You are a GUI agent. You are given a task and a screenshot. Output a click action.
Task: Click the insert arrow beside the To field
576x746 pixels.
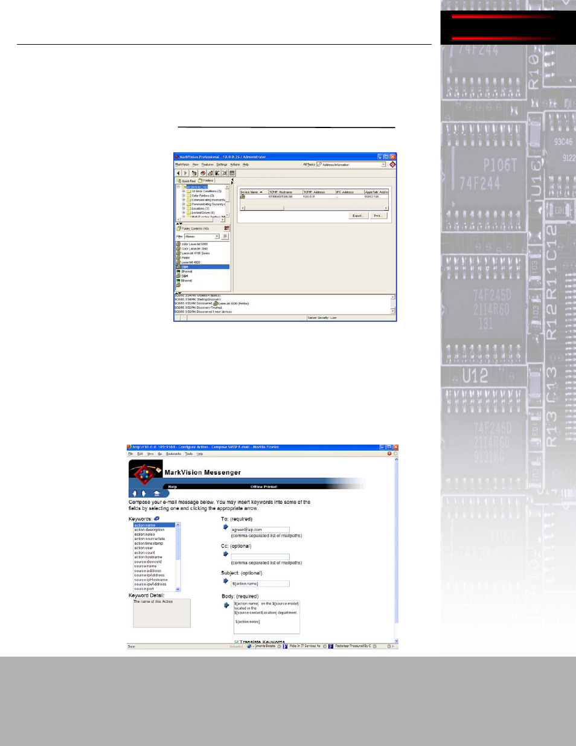(x=226, y=527)
